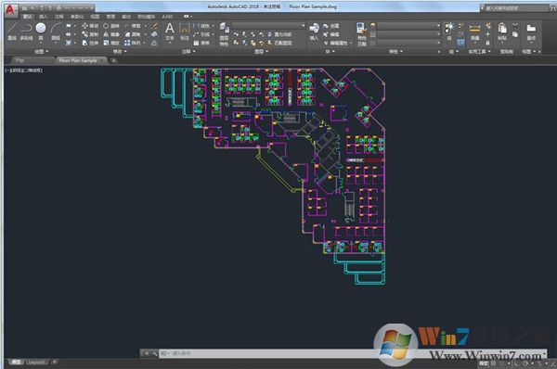557x369 pixels.
Task: Open the Insert ribbon tab
Action: point(43,17)
